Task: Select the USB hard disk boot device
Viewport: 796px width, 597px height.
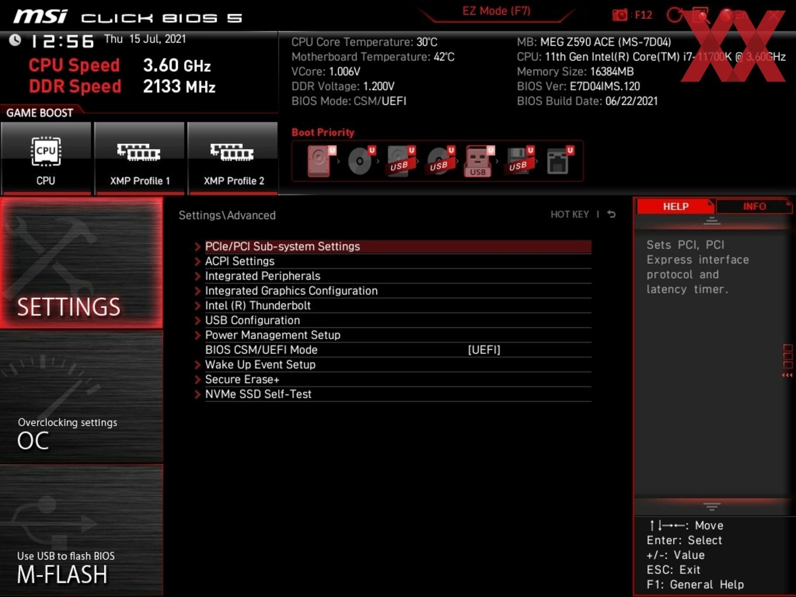Action: click(x=400, y=161)
